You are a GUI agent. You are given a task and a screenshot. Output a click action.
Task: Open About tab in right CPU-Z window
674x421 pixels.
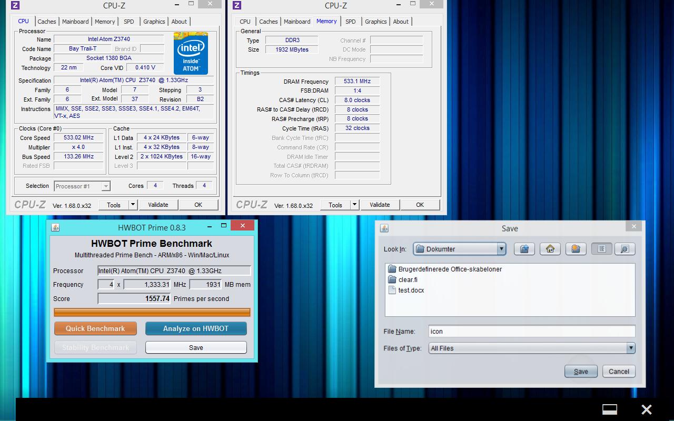pyautogui.click(x=401, y=22)
